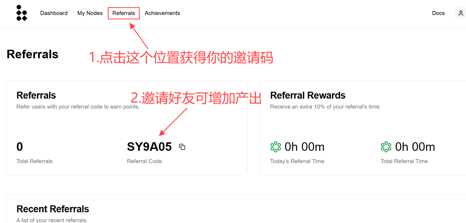
Task: Click the Total Referrals label
Action: (35, 161)
